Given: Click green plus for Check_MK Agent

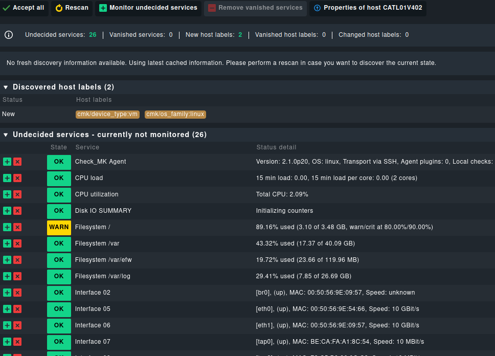Looking at the screenshot, I should pyautogui.click(x=7, y=162).
